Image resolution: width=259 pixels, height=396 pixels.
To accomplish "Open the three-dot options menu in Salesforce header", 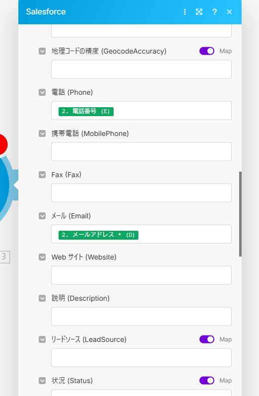I will pos(185,12).
